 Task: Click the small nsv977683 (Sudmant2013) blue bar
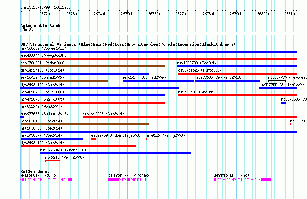[x=22, y=117]
